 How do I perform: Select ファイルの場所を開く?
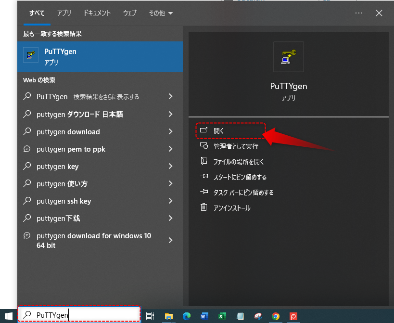point(239,162)
